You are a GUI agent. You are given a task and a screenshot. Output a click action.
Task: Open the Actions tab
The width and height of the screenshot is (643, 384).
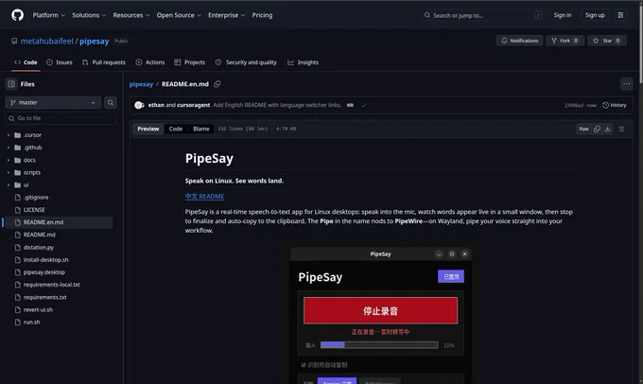(150, 62)
